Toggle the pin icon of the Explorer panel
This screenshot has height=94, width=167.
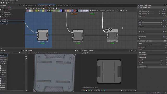[x=19, y=5]
